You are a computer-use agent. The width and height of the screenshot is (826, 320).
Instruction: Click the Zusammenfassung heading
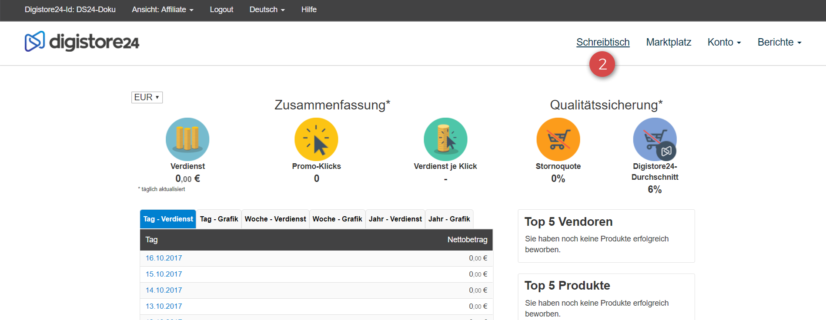click(332, 105)
